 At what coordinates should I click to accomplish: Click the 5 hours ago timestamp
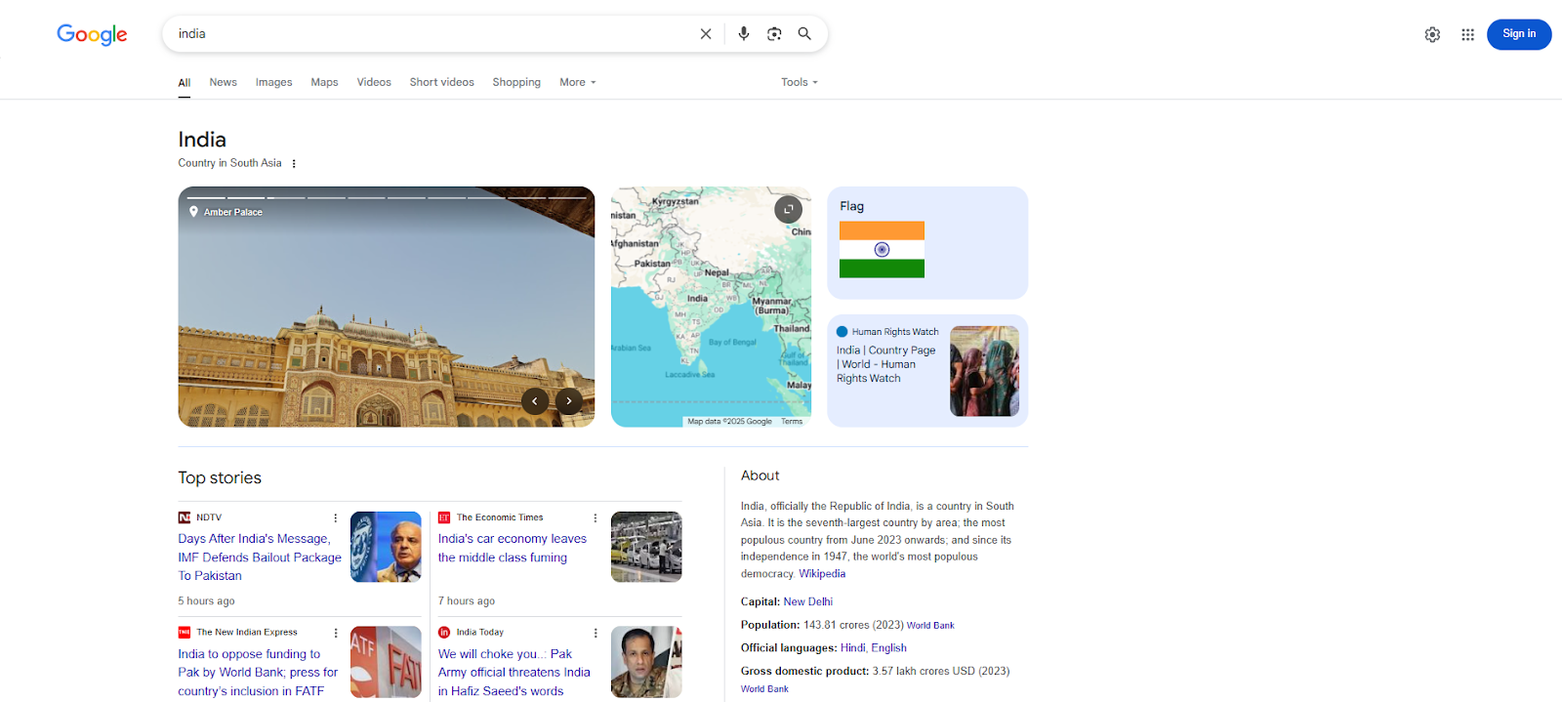click(206, 601)
